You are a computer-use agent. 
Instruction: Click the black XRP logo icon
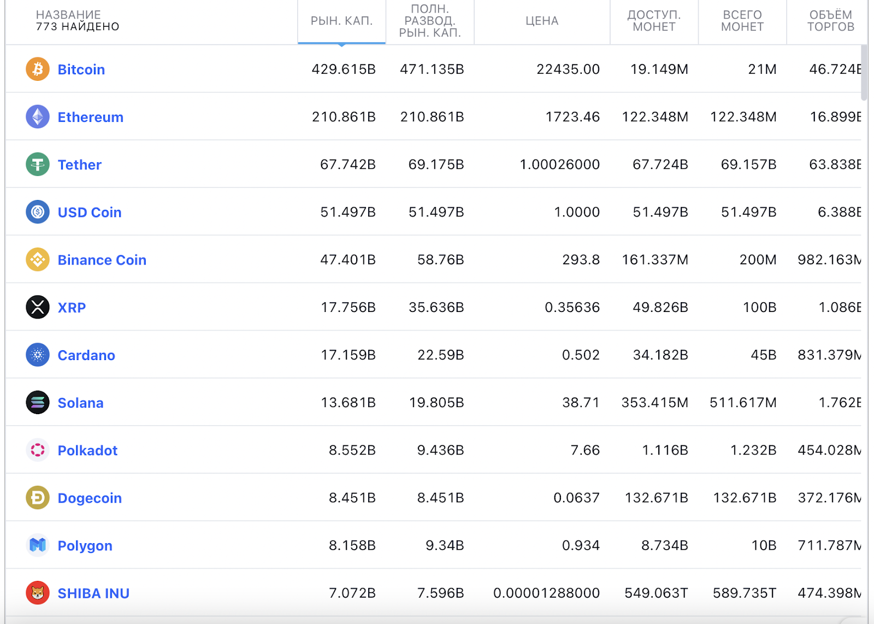[x=38, y=307]
